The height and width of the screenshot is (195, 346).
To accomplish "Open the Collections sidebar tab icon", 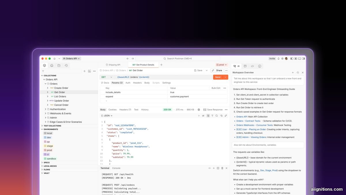I will [44, 66].
